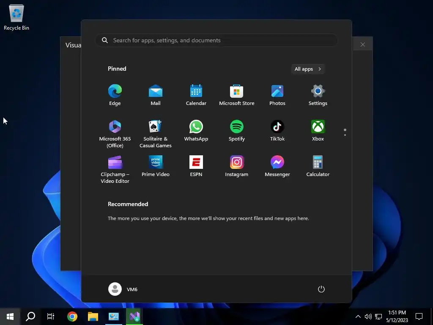Open File Explorer from the taskbar
Screen dimensions: 433x325
(93, 317)
